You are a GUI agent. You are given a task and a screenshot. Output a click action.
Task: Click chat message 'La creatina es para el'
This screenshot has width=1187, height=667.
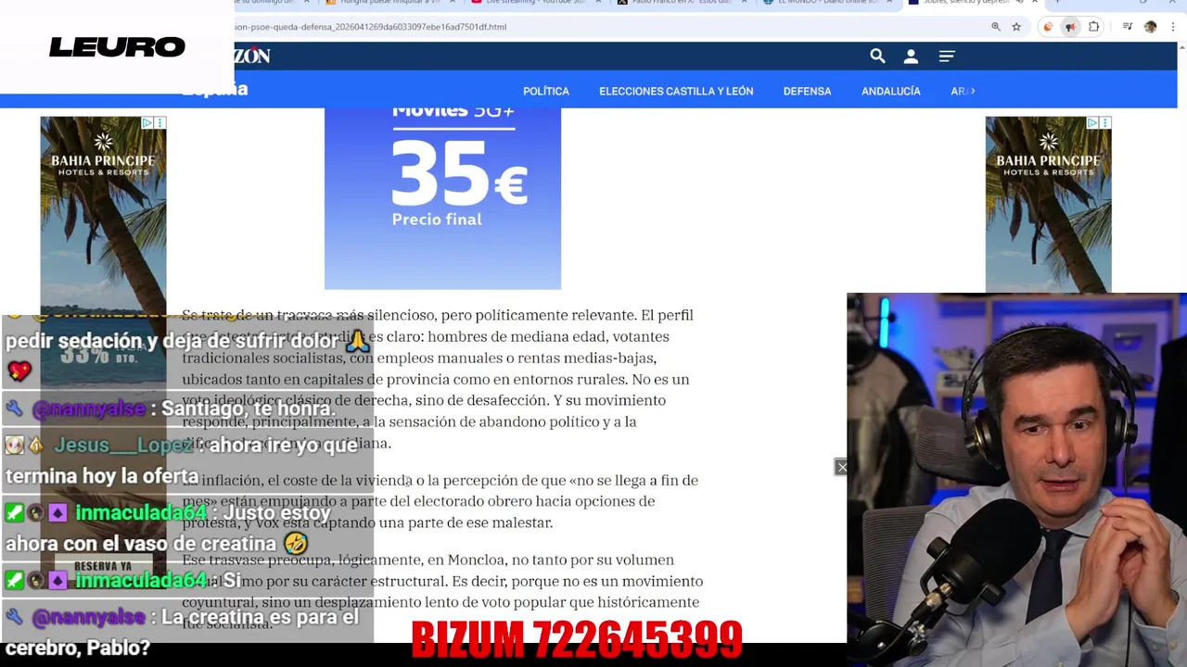tap(260, 617)
